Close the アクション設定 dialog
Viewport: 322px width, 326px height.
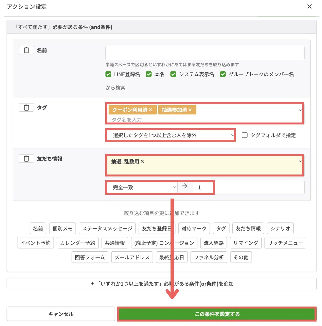310,6
